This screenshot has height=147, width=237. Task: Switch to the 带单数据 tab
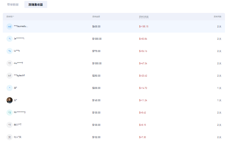(13, 5)
